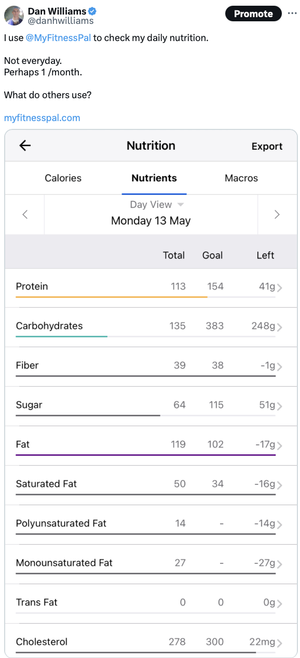Click the Monday 13 May date label
The width and height of the screenshot is (300, 658).
[x=151, y=220]
